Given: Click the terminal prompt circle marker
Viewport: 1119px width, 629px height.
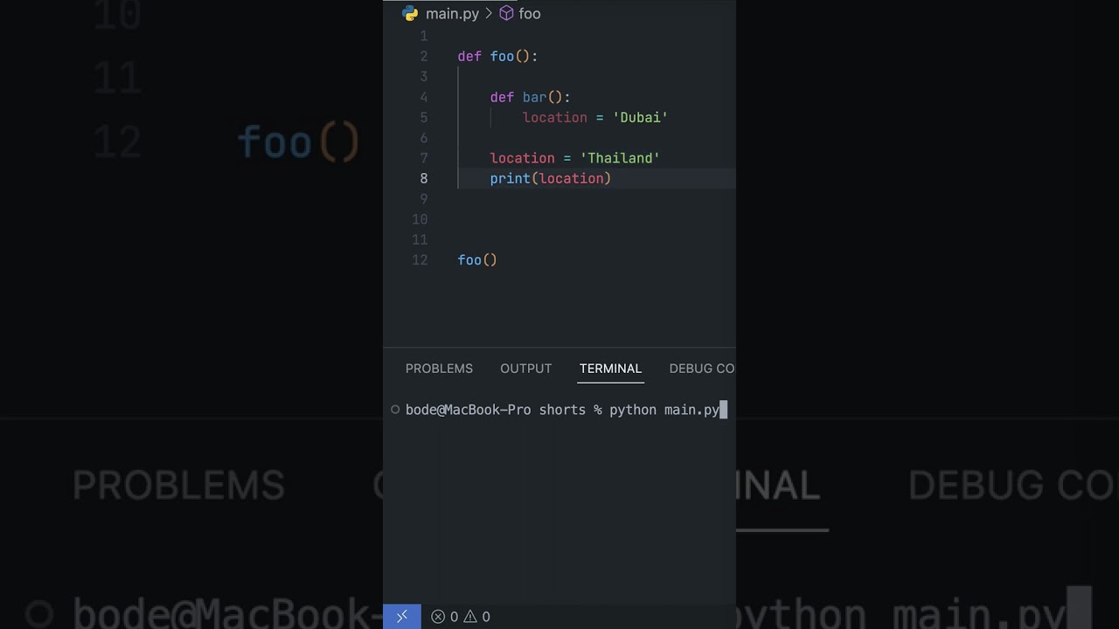Looking at the screenshot, I should point(395,409).
